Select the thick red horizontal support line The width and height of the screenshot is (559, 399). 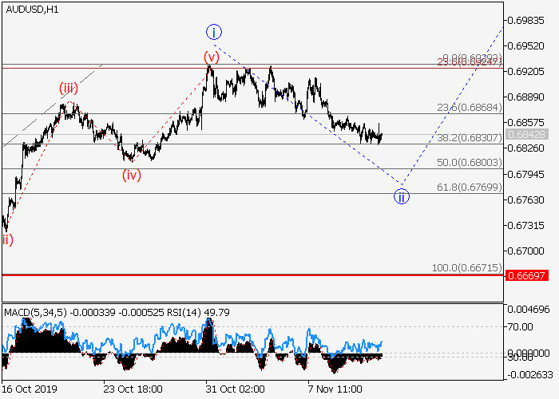pyautogui.click(x=240, y=275)
